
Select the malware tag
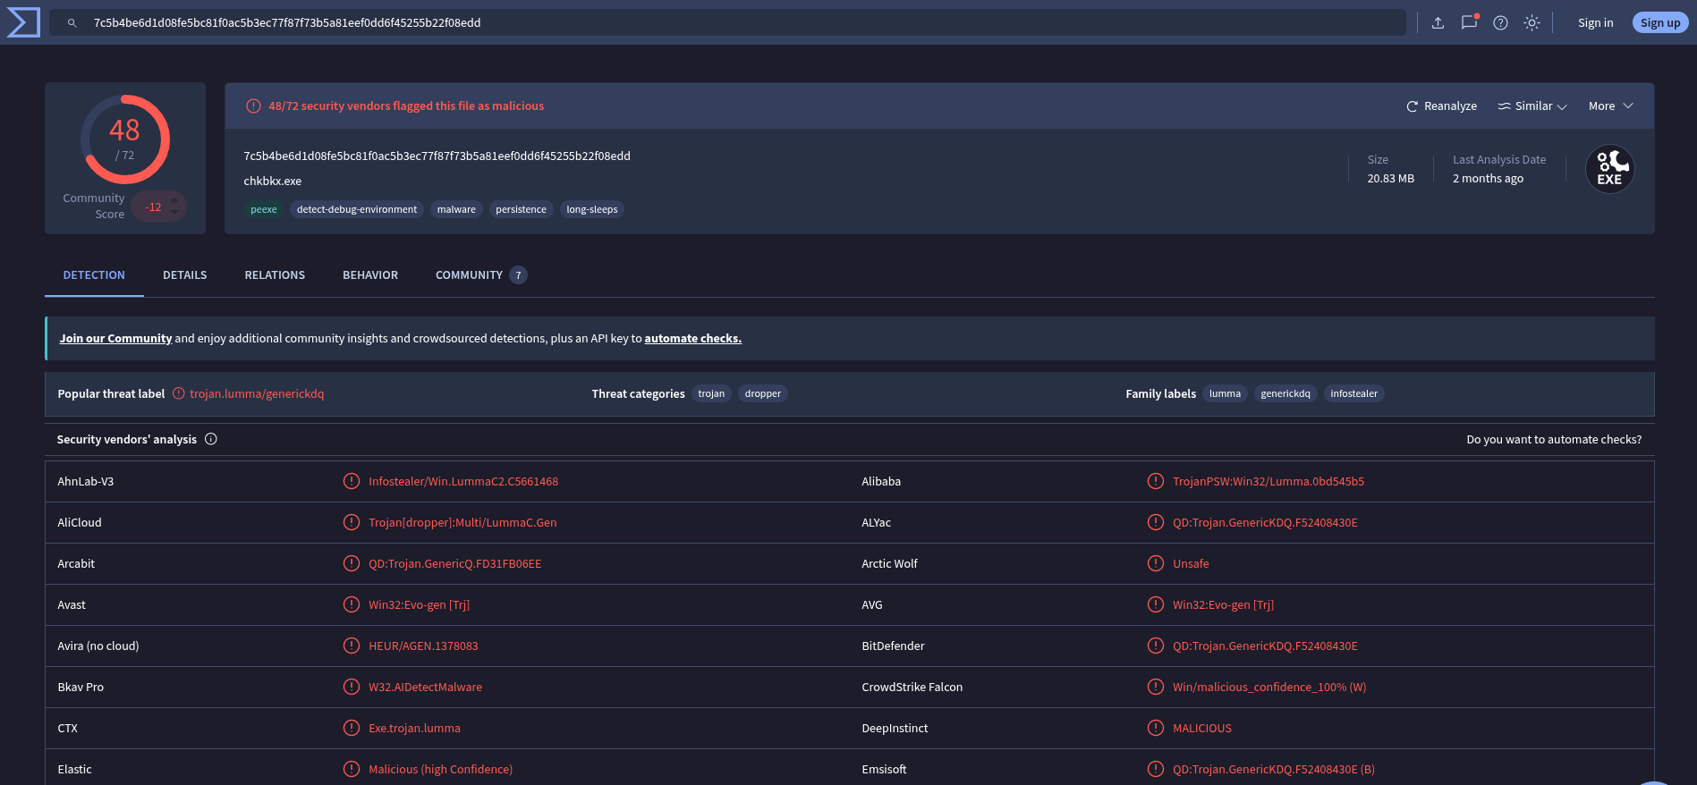tap(456, 210)
